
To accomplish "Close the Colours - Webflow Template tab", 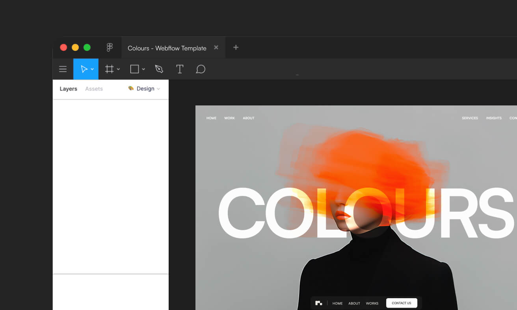I will [216, 48].
